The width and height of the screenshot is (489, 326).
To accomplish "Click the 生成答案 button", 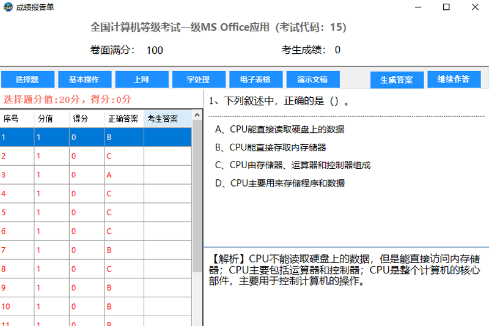I will tap(397, 80).
